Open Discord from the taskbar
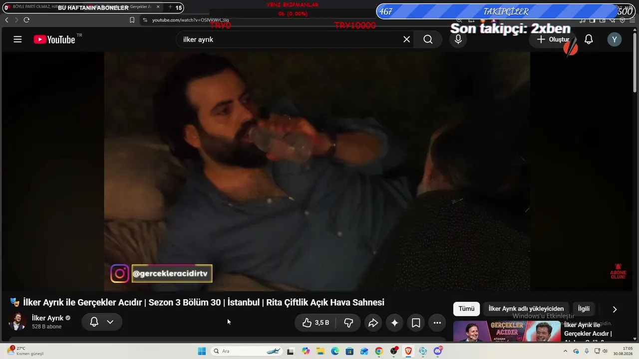639x359 pixels. pyautogui.click(x=438, y=351)
